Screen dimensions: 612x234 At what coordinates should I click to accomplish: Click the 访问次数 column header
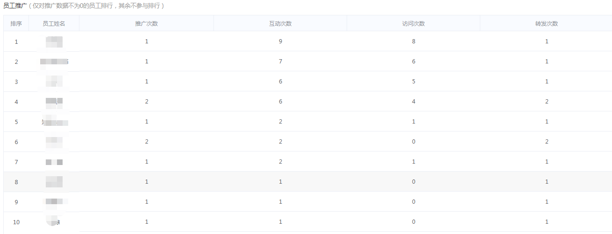tap(413, 24)
